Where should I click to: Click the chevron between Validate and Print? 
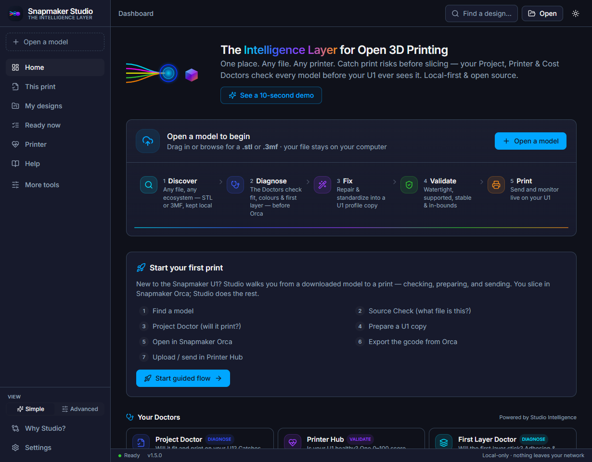[481, 182]
